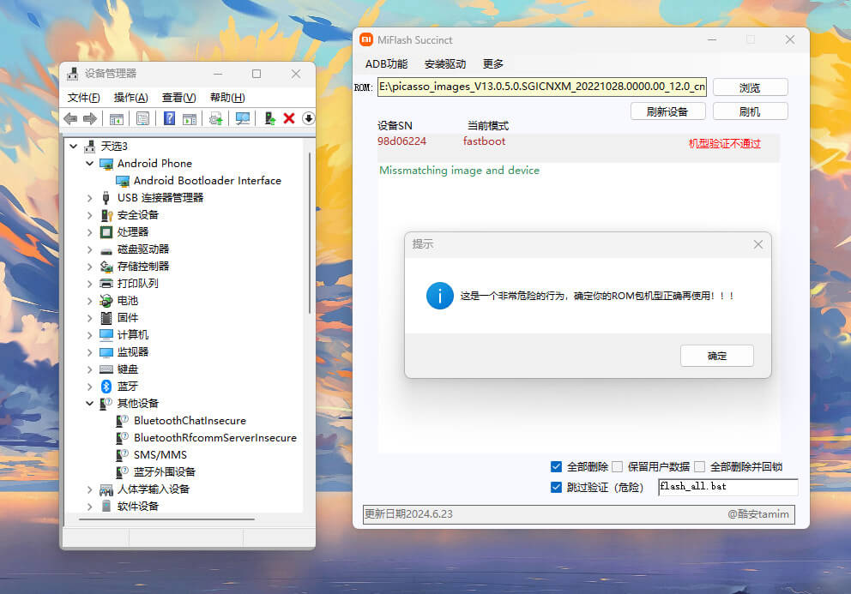Screen dimensions: 851x594
Task: Expand the 磁盘驱动器 device category
Action: (89, 249)
